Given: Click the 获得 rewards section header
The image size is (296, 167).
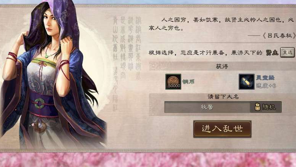Looking at the screenshot, I should [x=222, y=66].
